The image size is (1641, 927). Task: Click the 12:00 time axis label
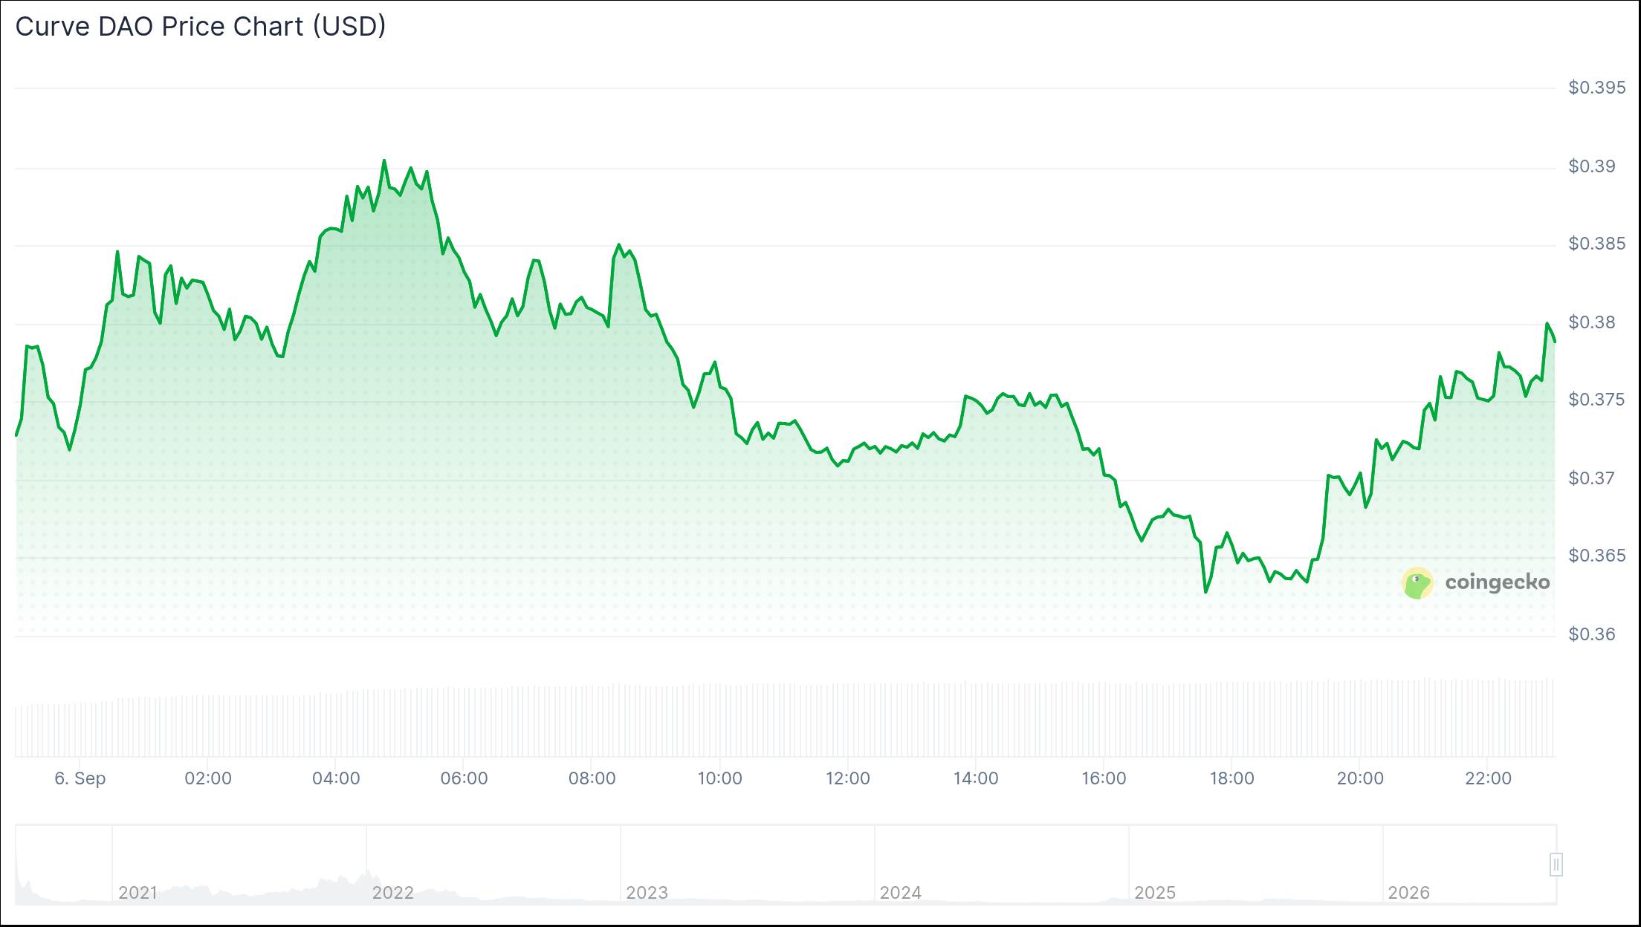[x=848, y=778]
